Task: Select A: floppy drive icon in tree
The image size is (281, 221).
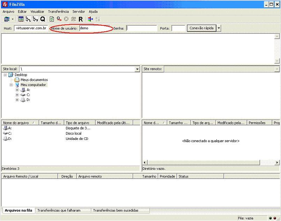Action: pyautogui.click(x=23, y=90)
